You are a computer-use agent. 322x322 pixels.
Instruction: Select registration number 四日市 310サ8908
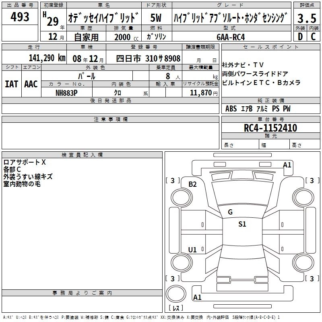pos(148,58)
